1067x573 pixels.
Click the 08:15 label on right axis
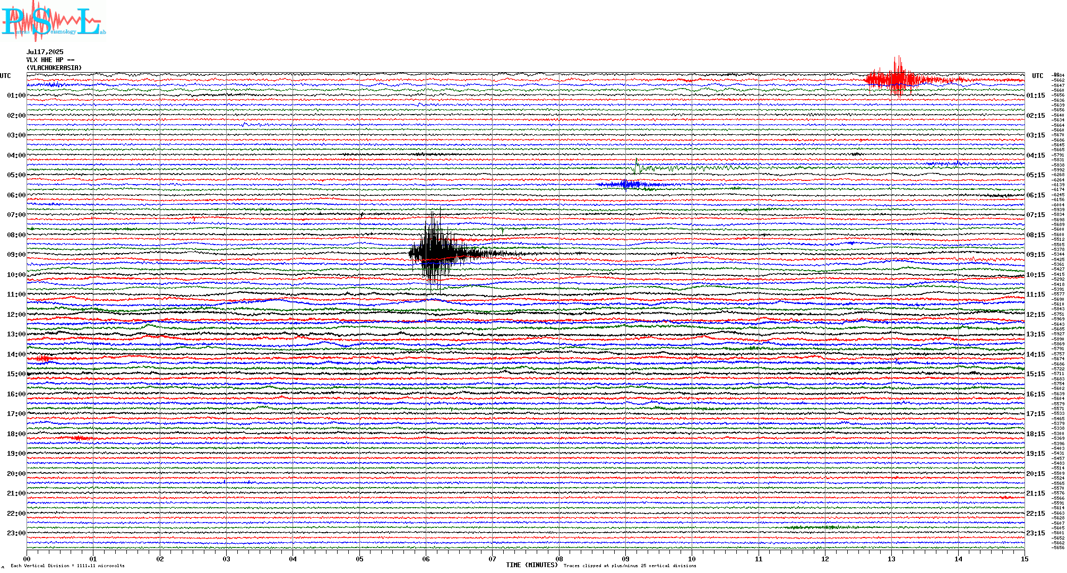point(1036,235)
